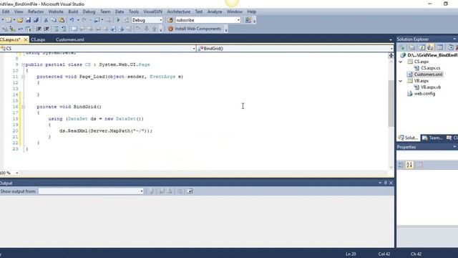Click the Alphabetical sort icon in Properties
This screenshot has height=258, width=458.
coord(409,165)
